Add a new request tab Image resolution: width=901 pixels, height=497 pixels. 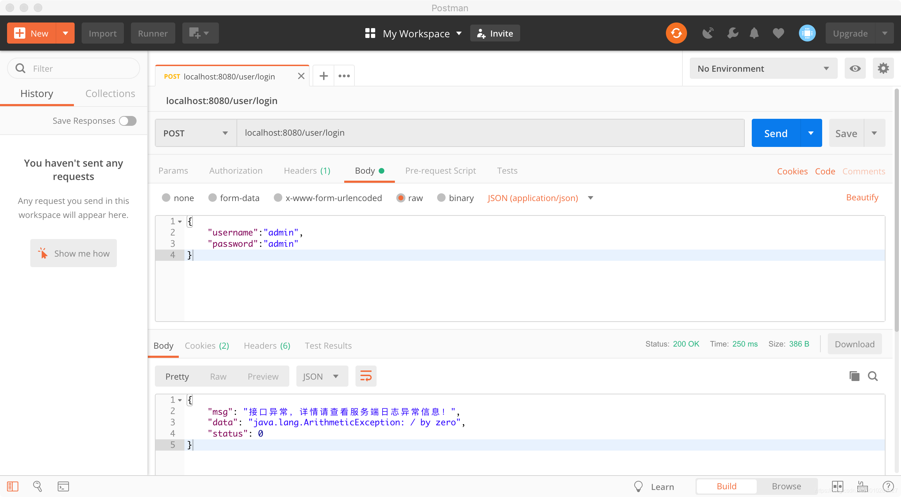[323, 76]
